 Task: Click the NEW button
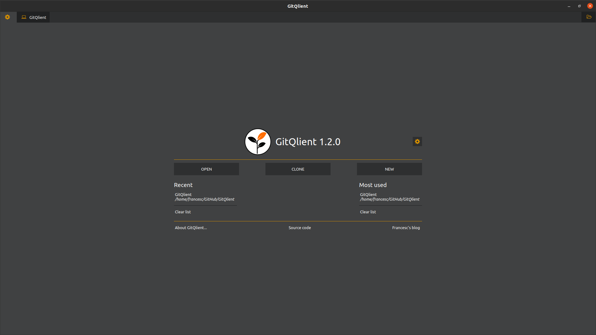pos(389,169)
